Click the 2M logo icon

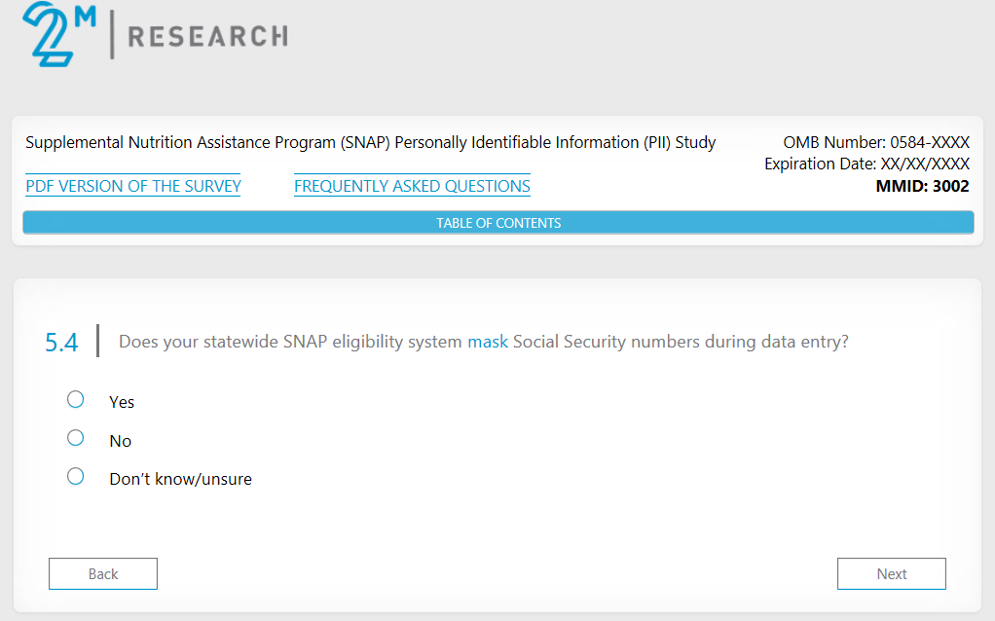click(58, 34)
